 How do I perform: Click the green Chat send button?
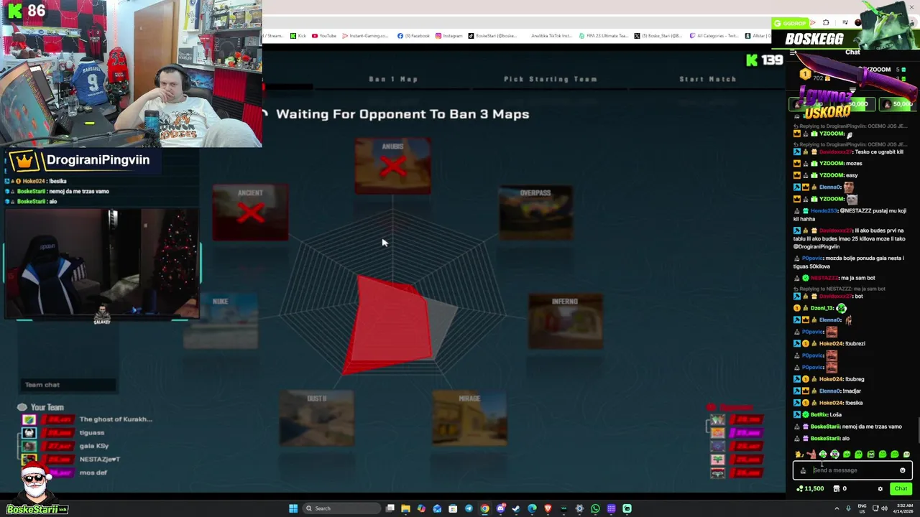(x=901, y=488)
